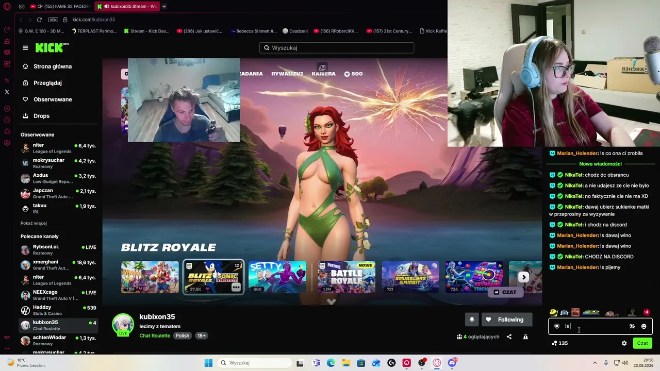The width and height of the screenshot is (660, 371).
Task: Open the Windows Start menu
Action: pyautogui.click(x=208, y=363)
